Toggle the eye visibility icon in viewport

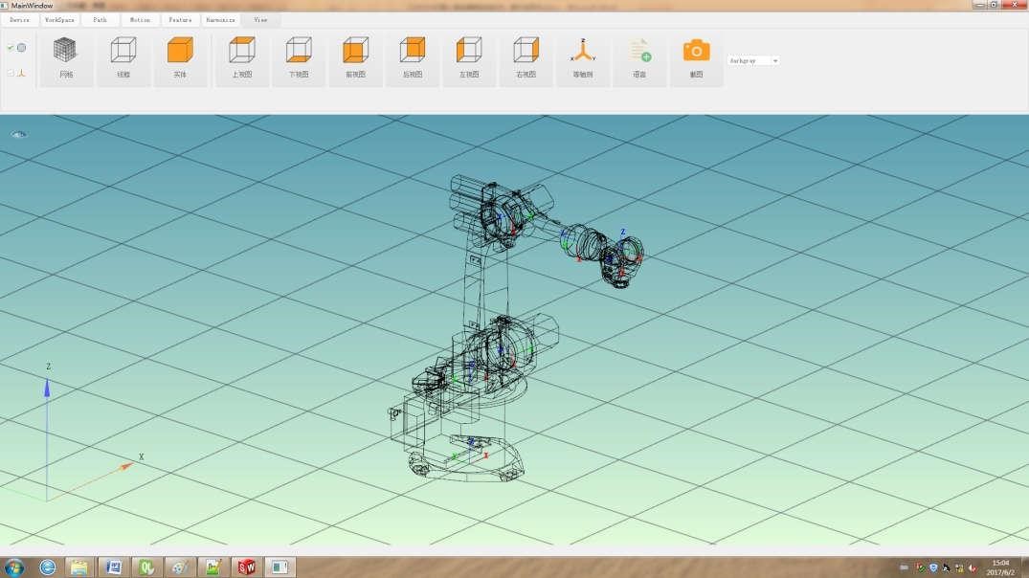click(x=19, y=135)
